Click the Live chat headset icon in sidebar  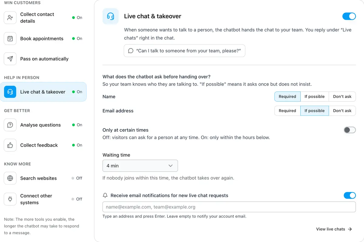point(10,92)
